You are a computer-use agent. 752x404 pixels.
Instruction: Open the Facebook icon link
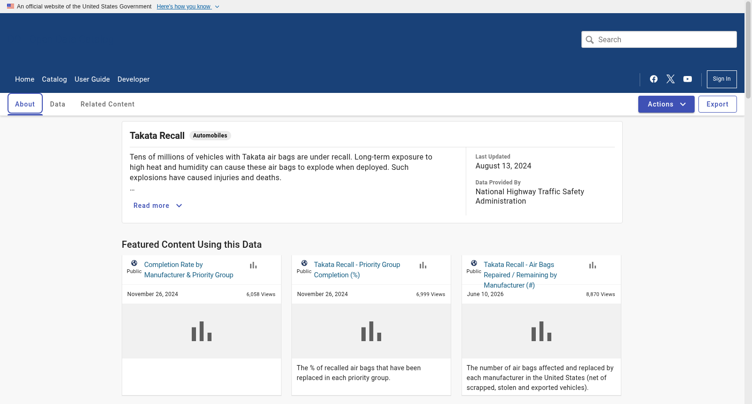tap(654, 79)
